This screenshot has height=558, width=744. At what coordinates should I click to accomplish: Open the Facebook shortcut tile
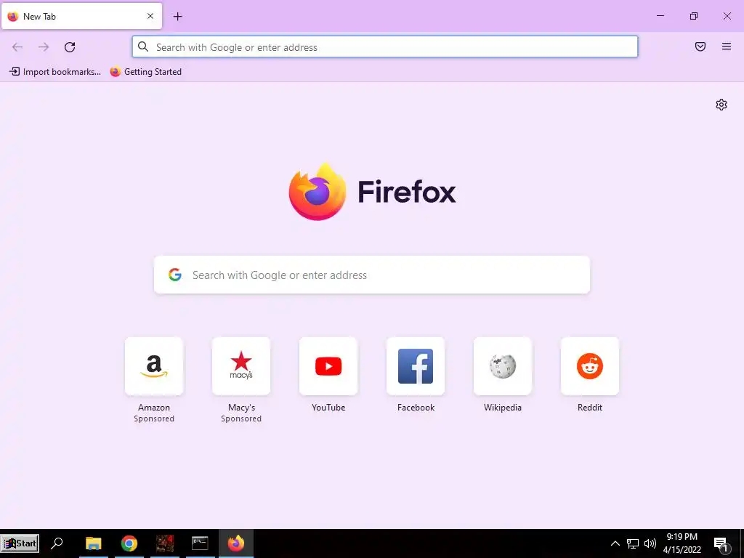[x=416, y=366]
